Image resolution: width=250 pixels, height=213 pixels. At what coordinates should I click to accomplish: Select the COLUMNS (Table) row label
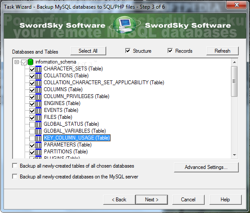[x=63, y=89]
